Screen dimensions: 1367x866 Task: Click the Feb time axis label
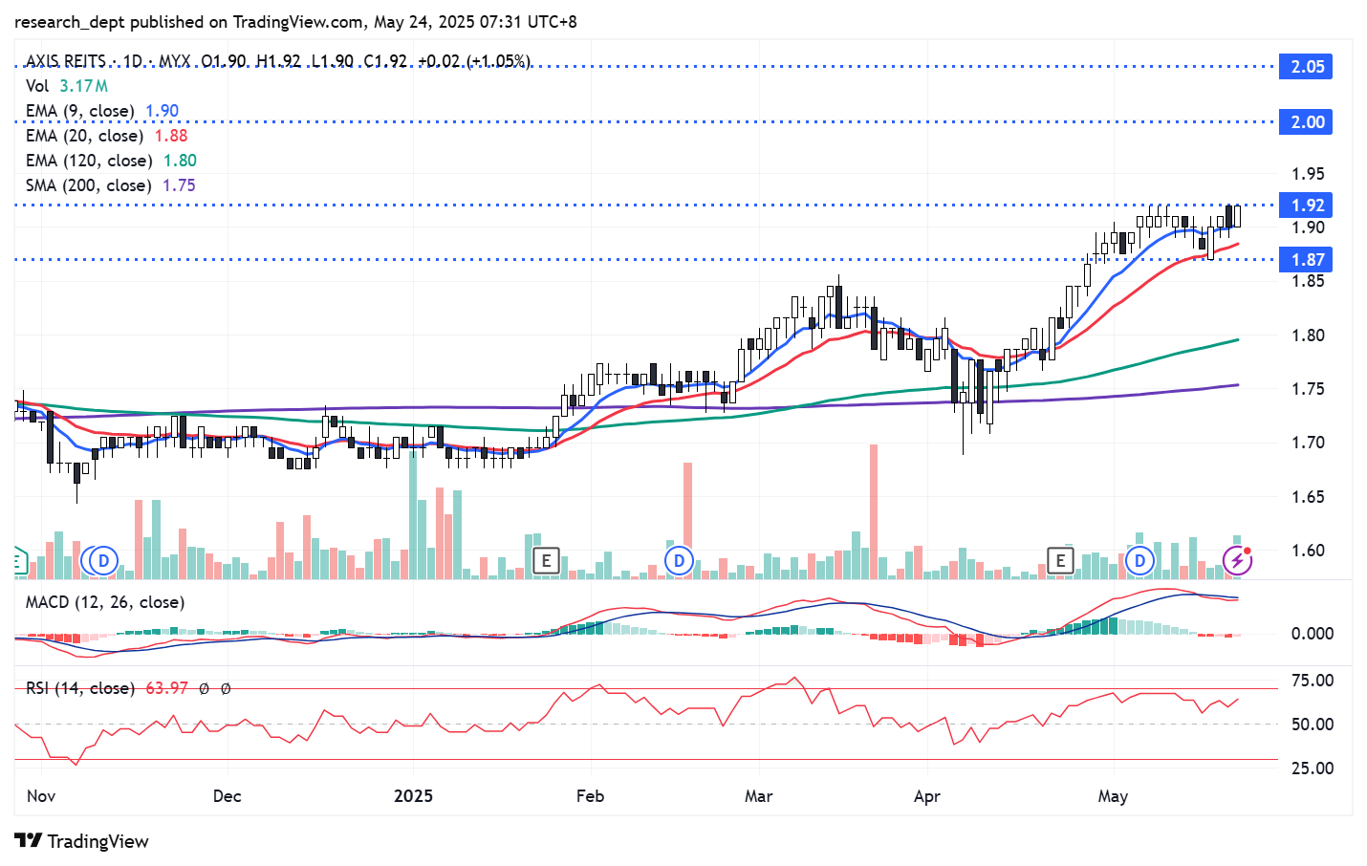tap(590, 796)
